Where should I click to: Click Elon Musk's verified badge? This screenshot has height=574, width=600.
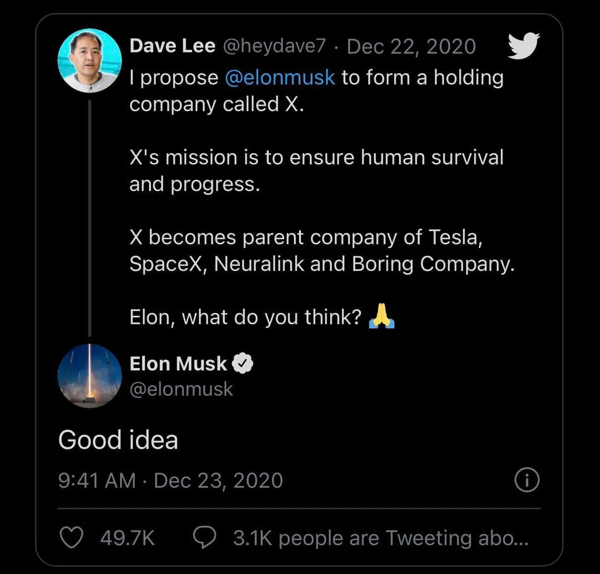pos(243,364)
